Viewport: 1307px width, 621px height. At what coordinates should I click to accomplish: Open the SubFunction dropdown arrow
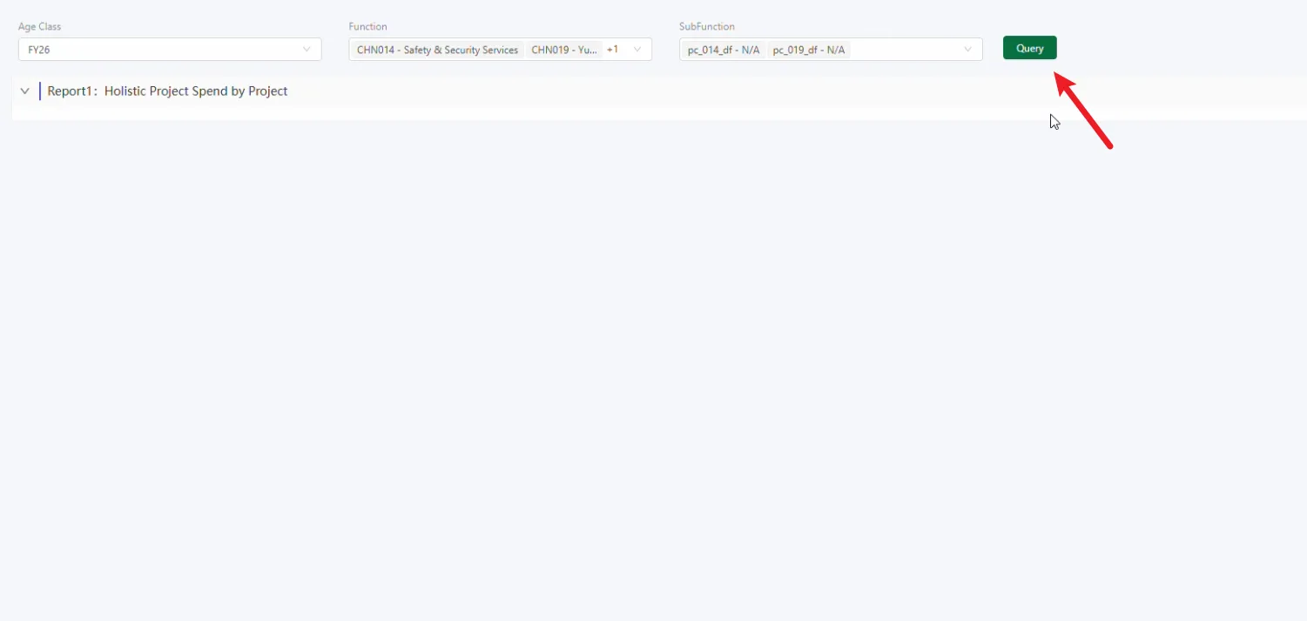pyautogui.click(x=967, y=50)
